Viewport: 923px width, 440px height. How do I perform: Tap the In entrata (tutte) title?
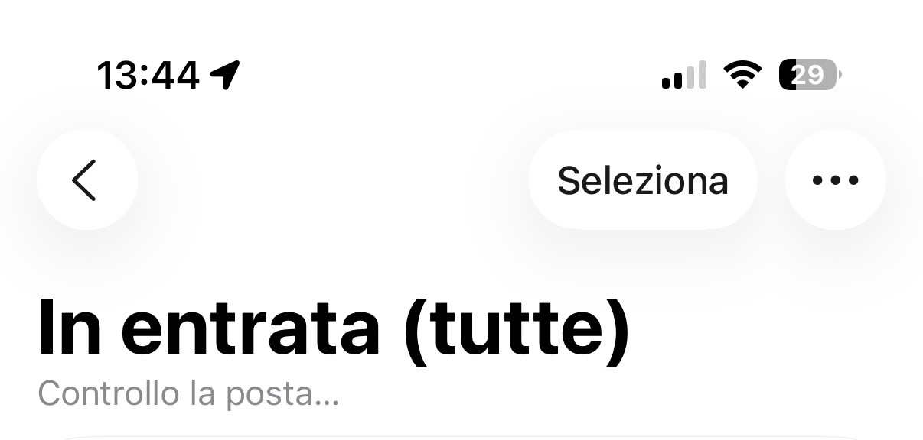point(334,326)
